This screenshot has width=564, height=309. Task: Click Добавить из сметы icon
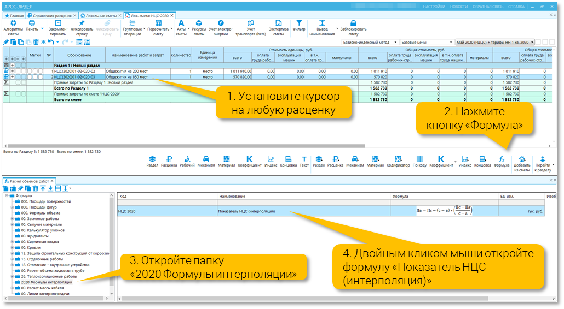coord(522,159)
